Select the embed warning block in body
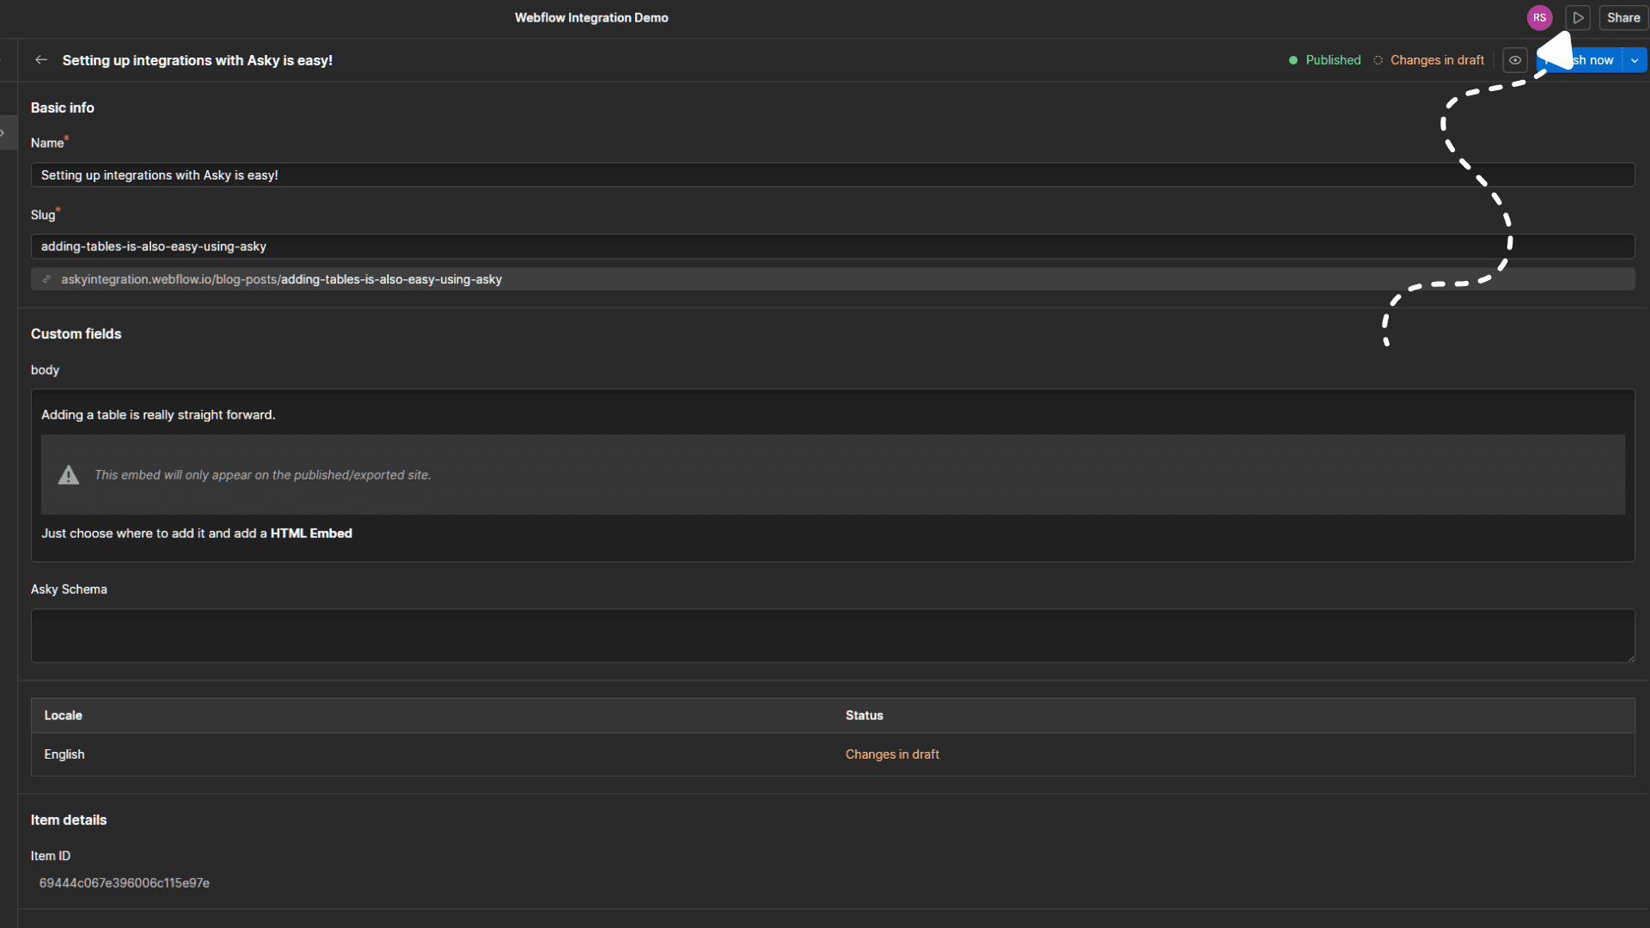Screen dimensions: 1650x928 (x=833, y=474)
